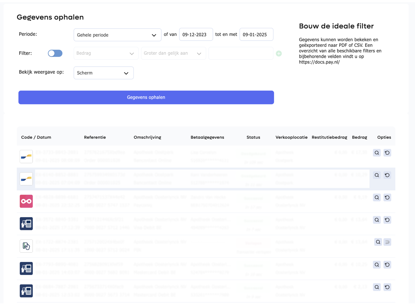Click the refund arrow in the highlighted row
The image size is (415, 306).
click(x=387, y=175)
